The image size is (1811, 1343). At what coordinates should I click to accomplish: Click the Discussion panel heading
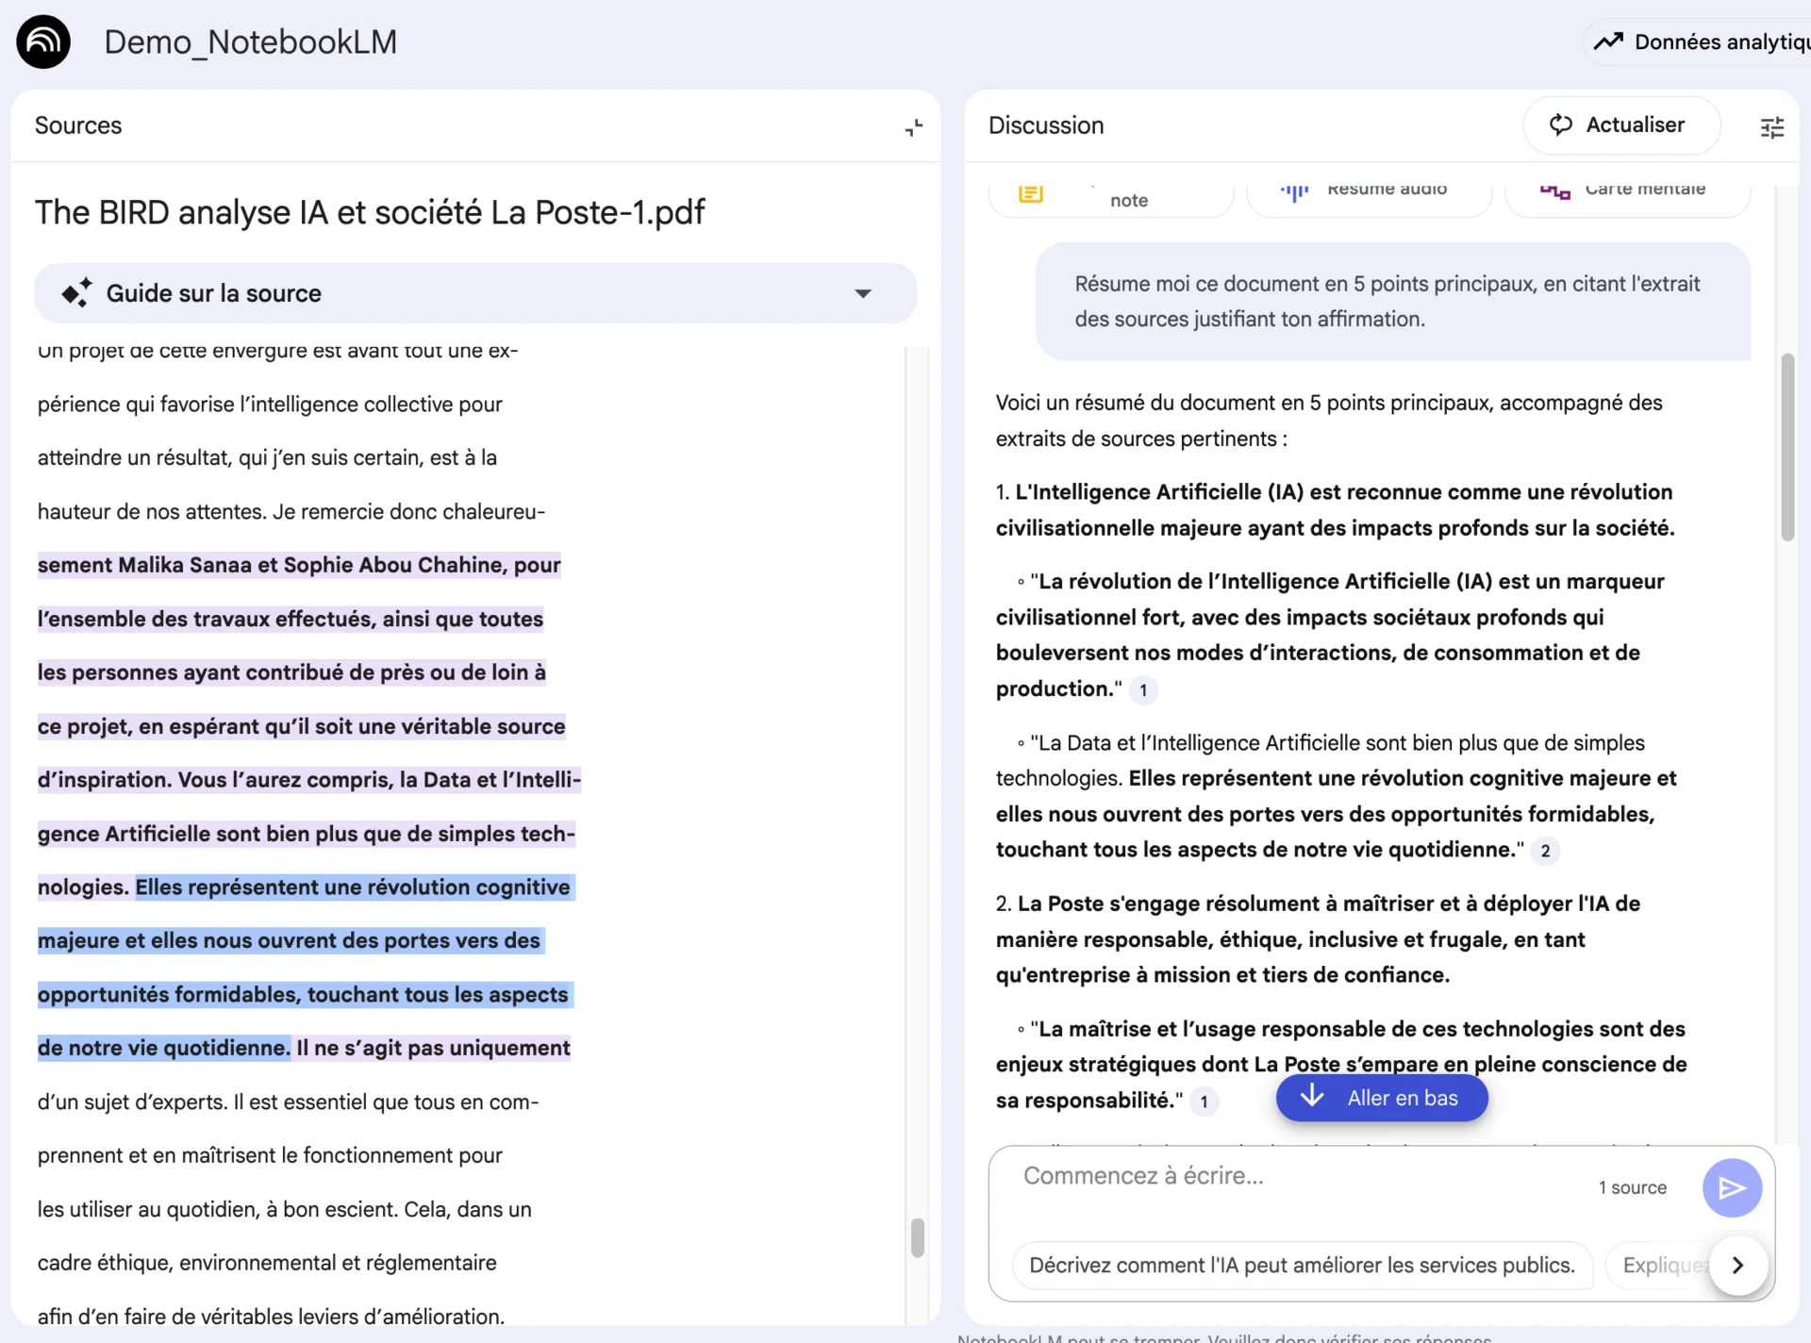coord(1046,125)
